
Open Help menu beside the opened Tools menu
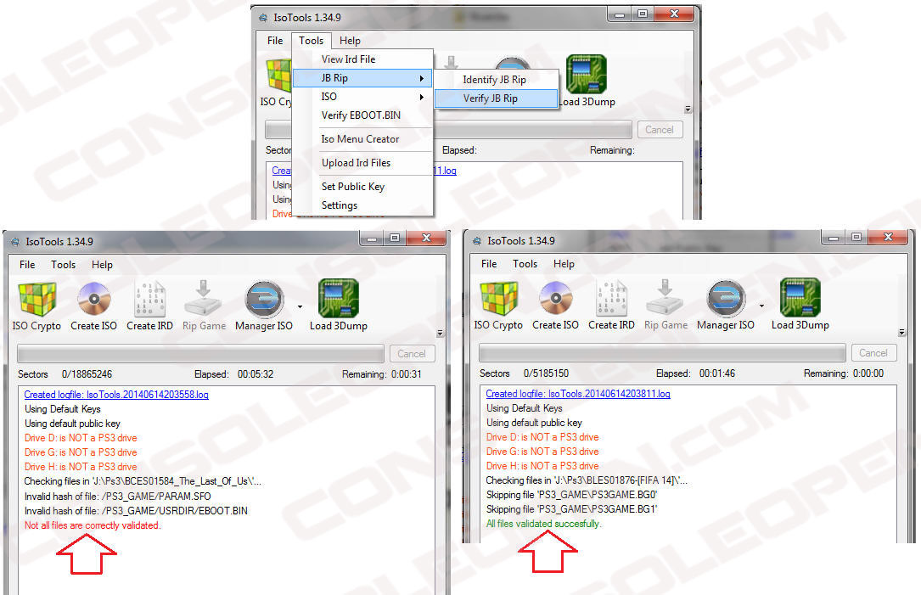350,41
